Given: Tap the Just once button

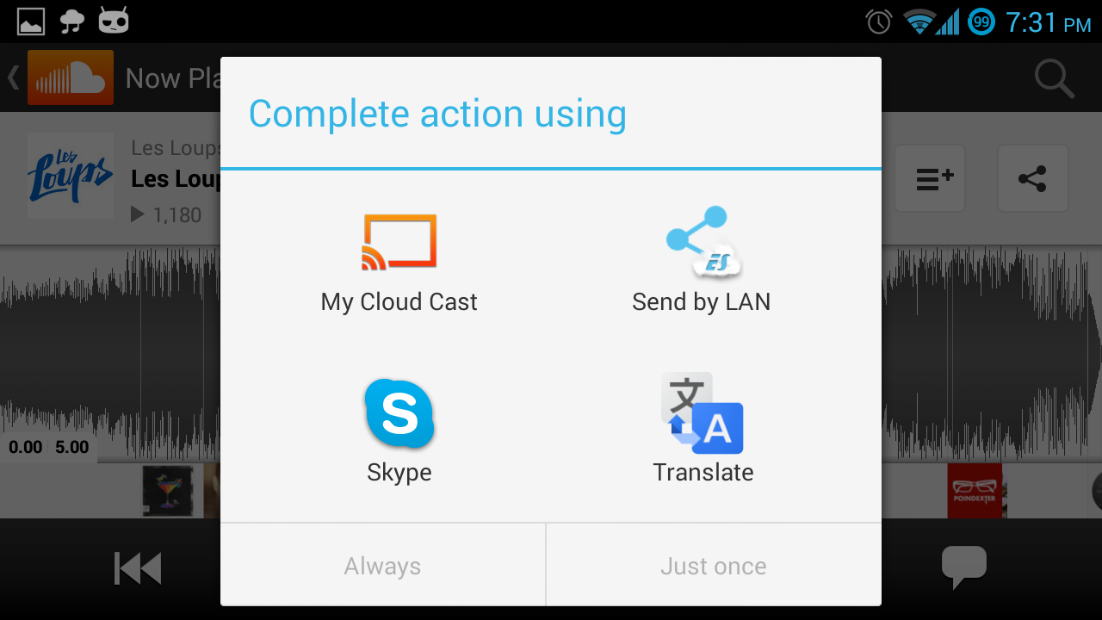Looking at the screenshot, I should (x=714, y=566).
